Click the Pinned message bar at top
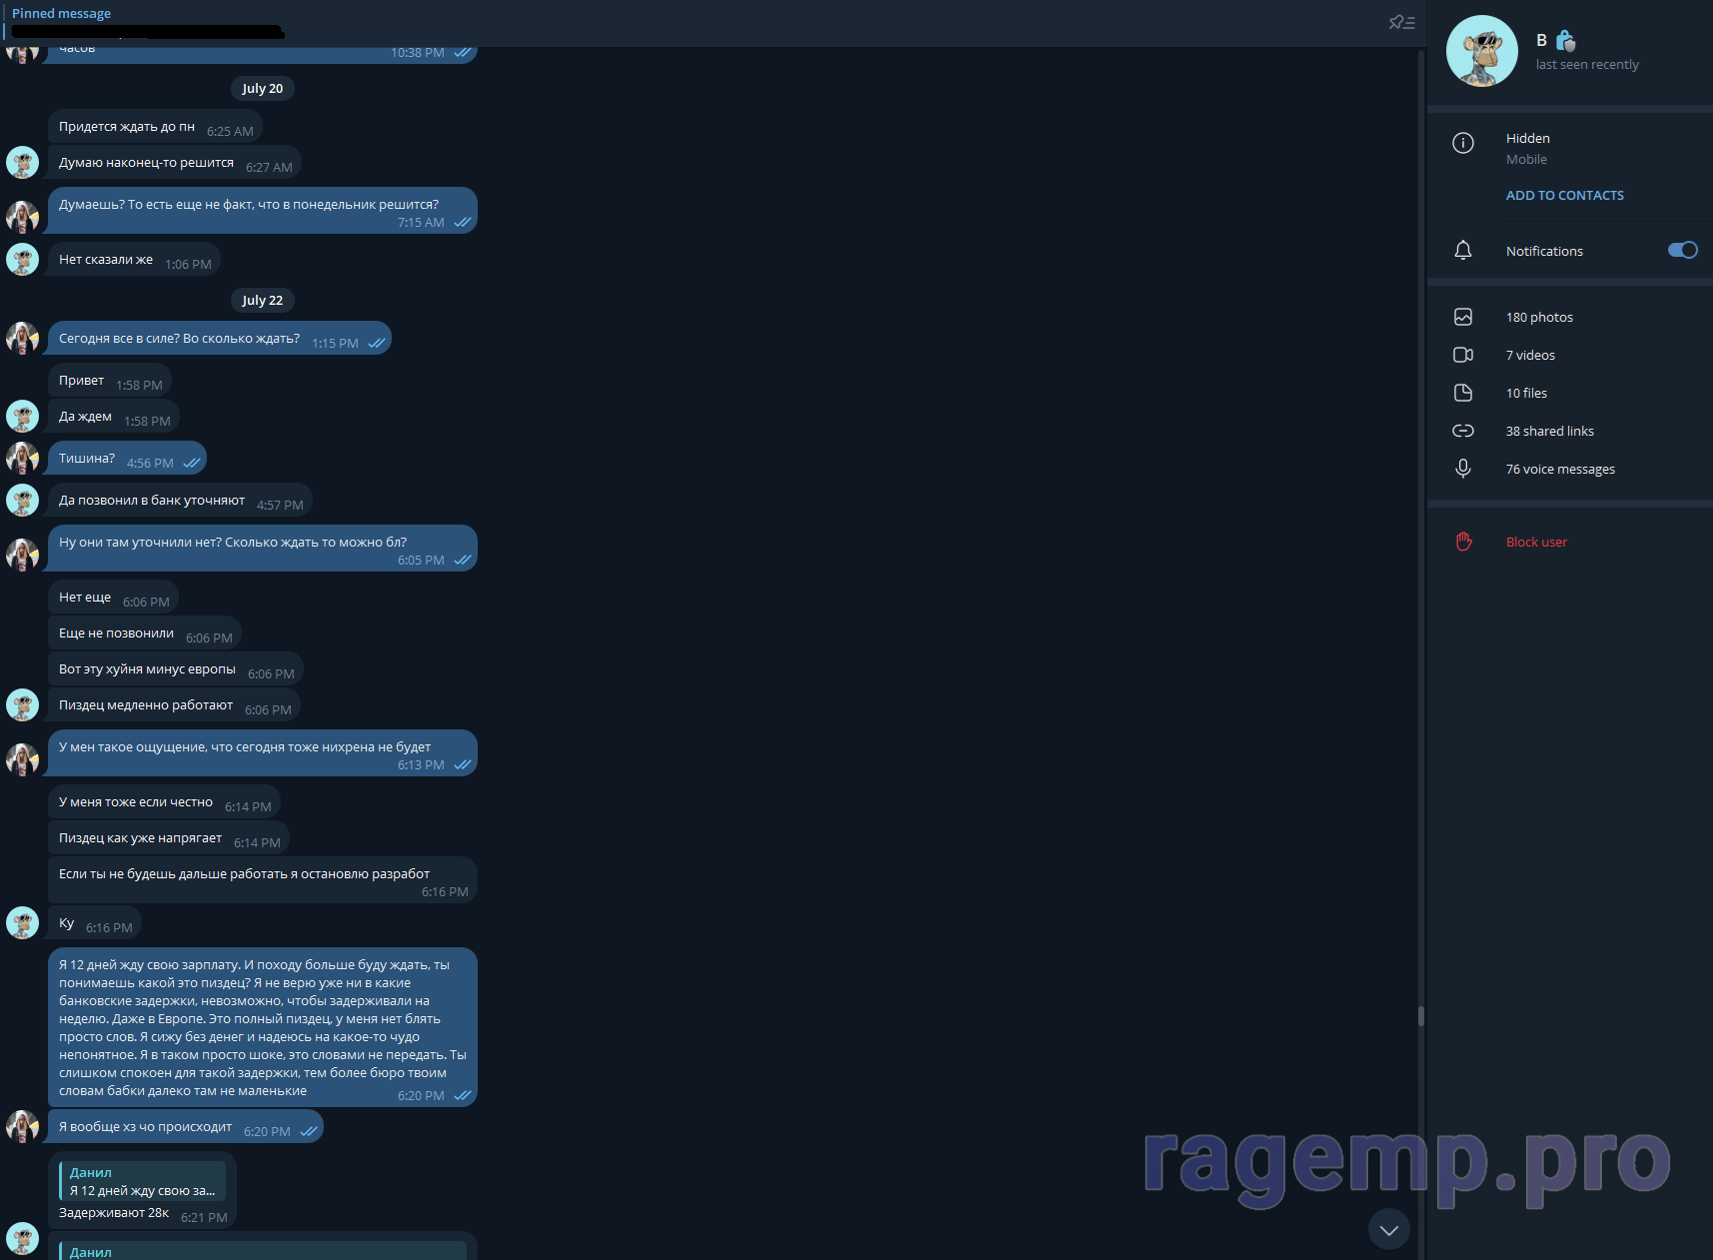 click(x=600, y=22)
